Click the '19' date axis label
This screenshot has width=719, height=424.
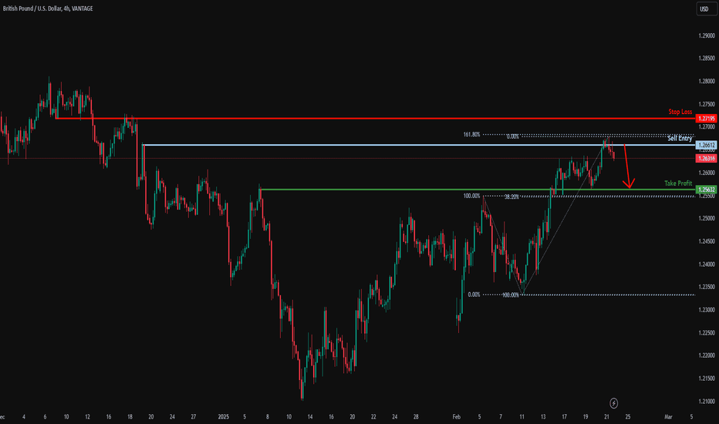586,417
